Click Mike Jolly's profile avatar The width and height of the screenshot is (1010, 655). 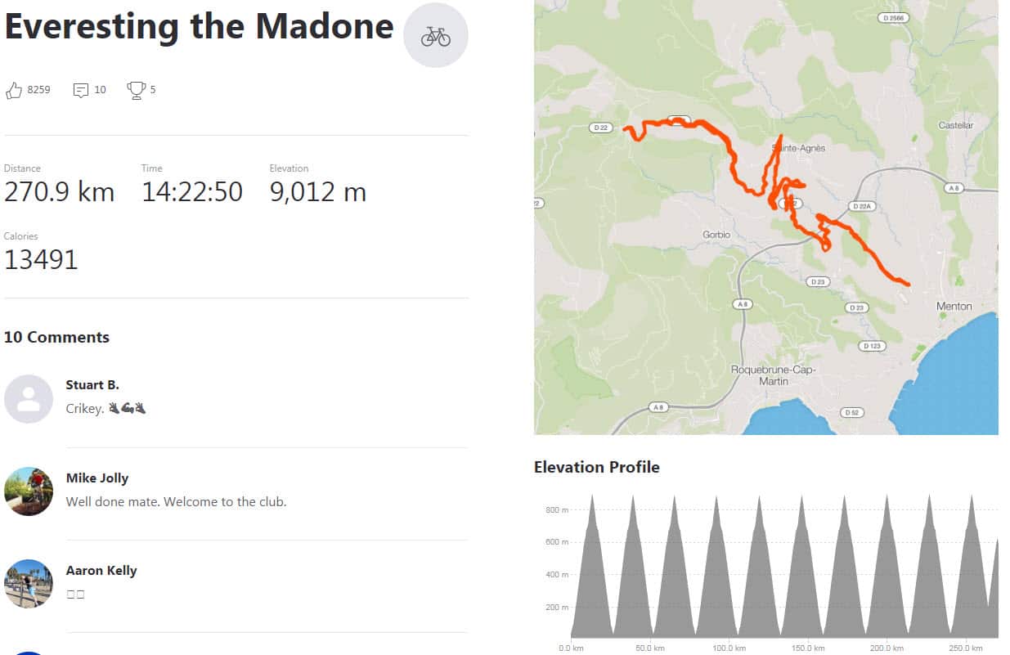point(29,492)
